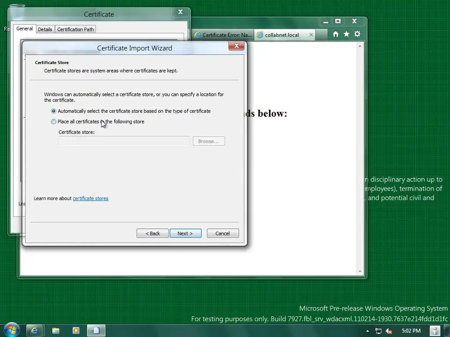This screenshot has width=450, height=337.
Task: Close the Internet Explorer window
Action: 355,21
